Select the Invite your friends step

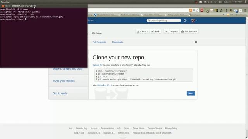(x=69, y=81)
